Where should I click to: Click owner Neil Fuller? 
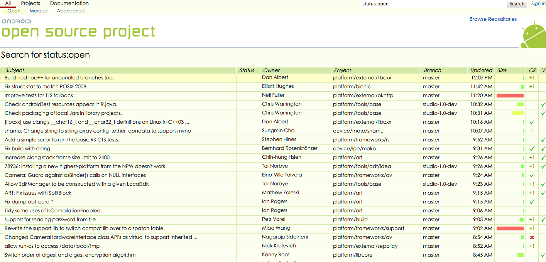(x=273, y=95)
